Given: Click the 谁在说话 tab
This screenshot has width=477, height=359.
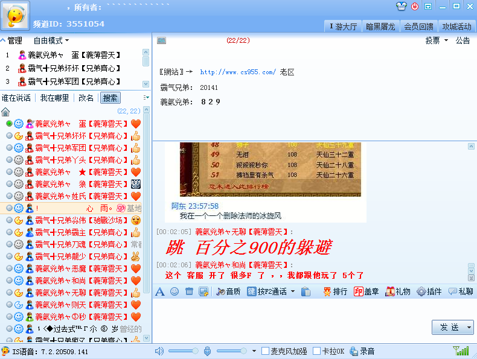Looking at the screenshot, I should pos(16,98).
